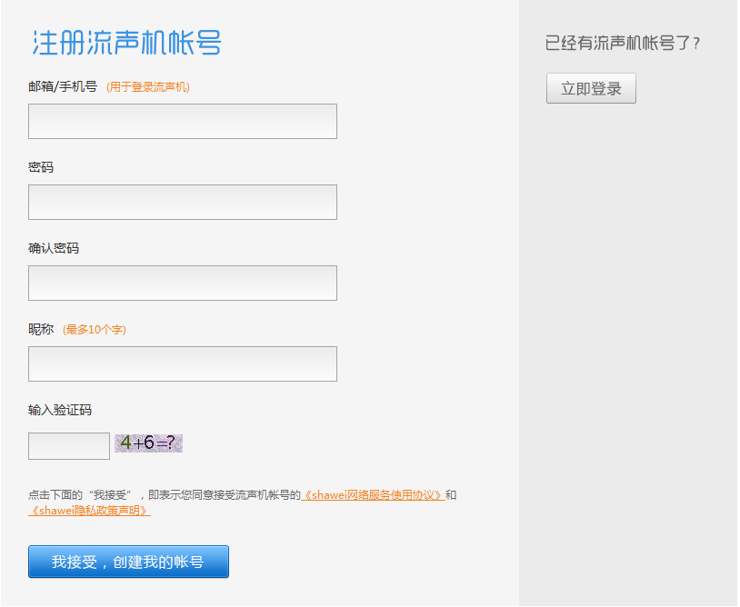Click the 输入验证码 label
The height and width of the screenshot is (607, 740).
pos(60,410)
